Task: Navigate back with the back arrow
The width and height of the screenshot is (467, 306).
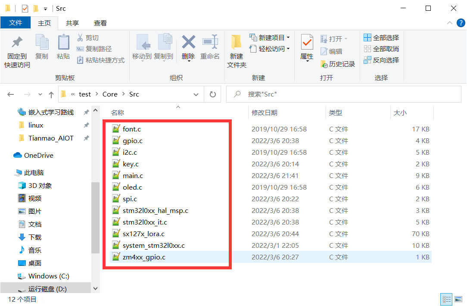Action: pyautogui.click(x=9, y=94)
